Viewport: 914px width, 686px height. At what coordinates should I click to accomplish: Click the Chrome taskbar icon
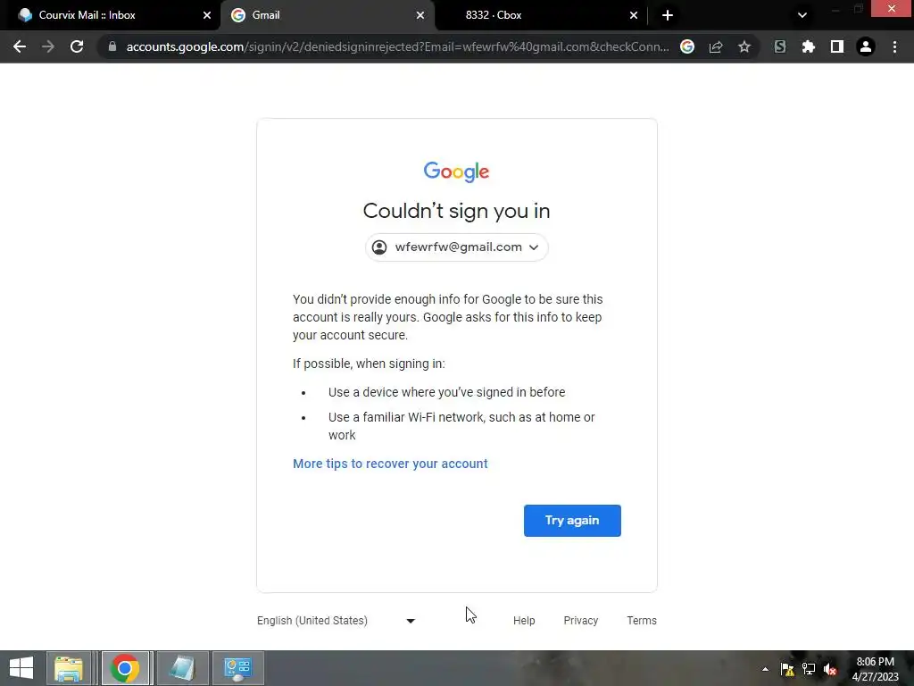tap(124, 668)
